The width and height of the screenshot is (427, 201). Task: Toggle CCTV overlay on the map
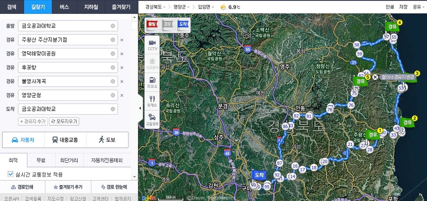click(x=152, y=45)
